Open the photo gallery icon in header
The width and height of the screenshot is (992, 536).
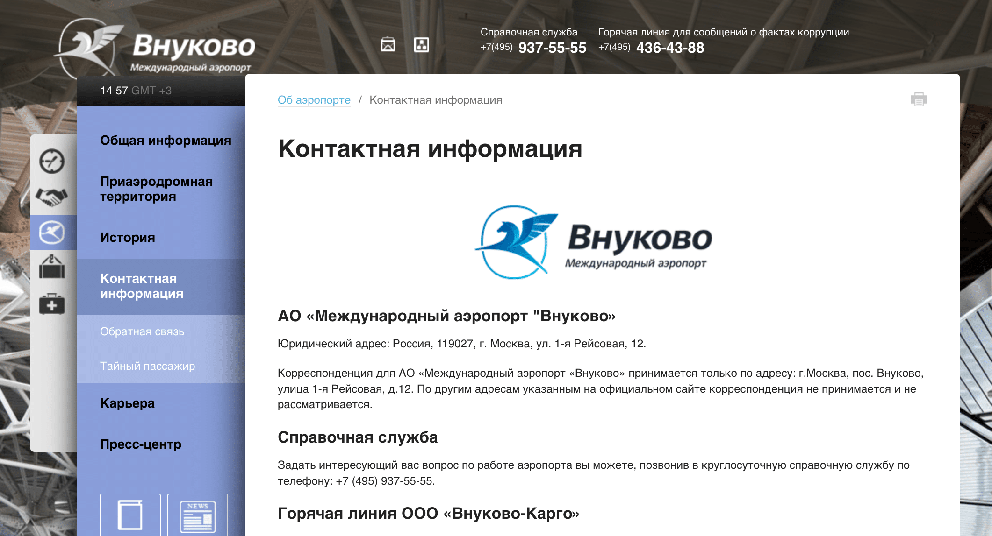(388, 45)
